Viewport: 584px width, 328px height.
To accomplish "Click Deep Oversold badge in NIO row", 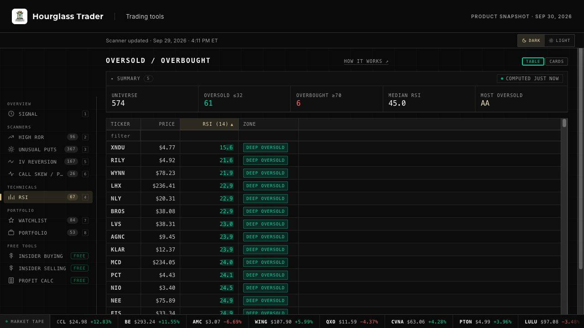I will [266, 288].
